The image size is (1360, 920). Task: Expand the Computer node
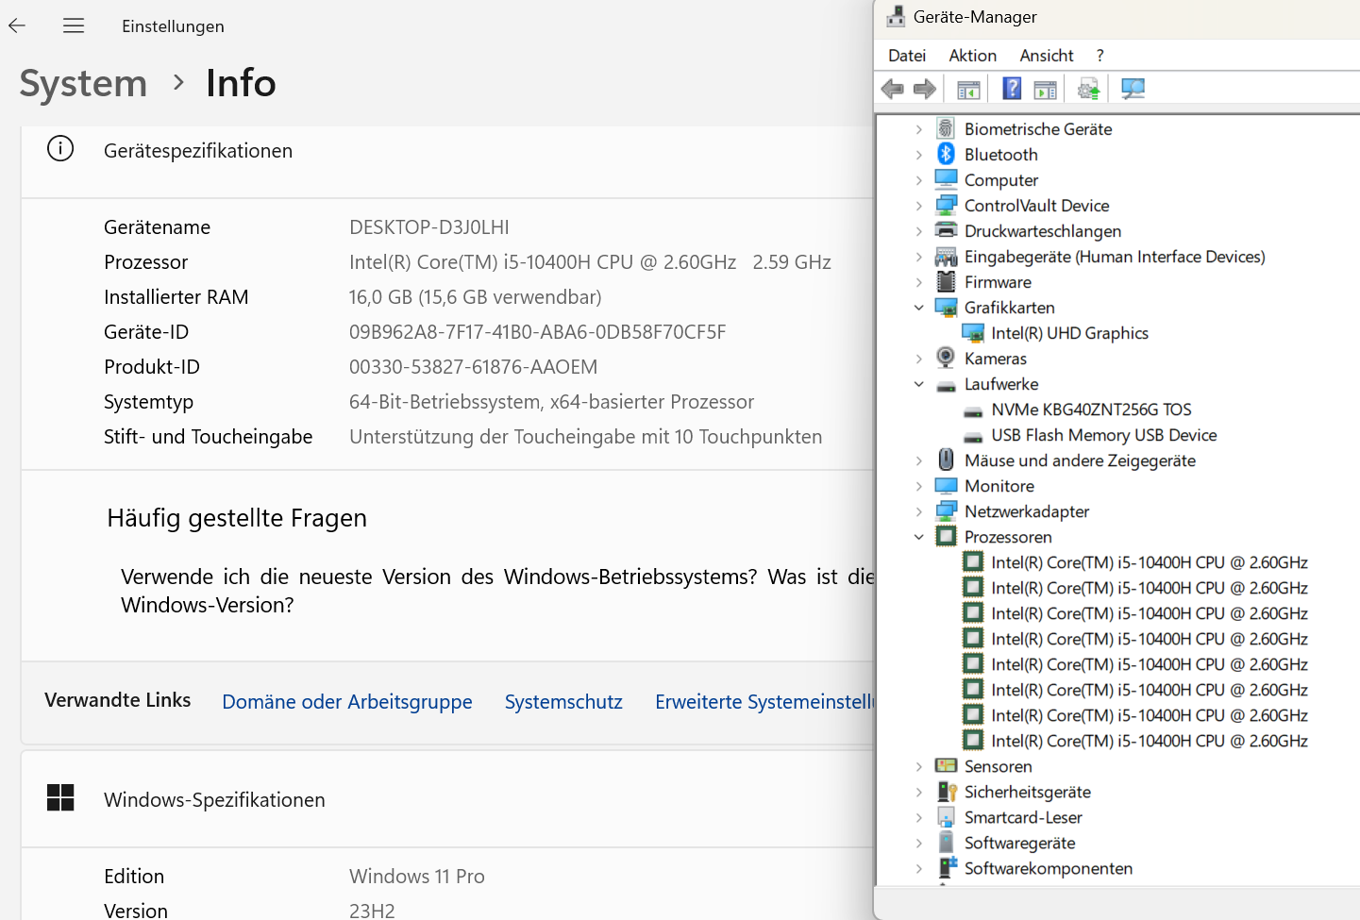tap(919, 180)
